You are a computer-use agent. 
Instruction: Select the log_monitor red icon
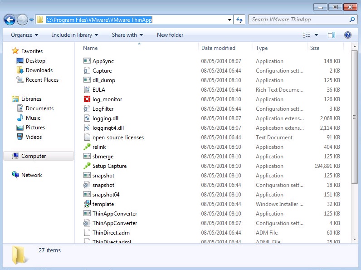tap(87, 99)
